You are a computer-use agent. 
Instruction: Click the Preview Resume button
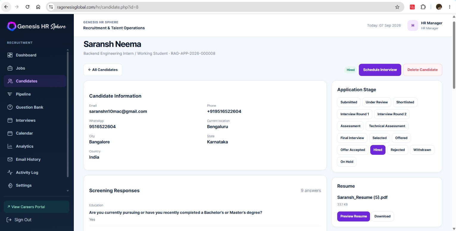pos(354,216)
